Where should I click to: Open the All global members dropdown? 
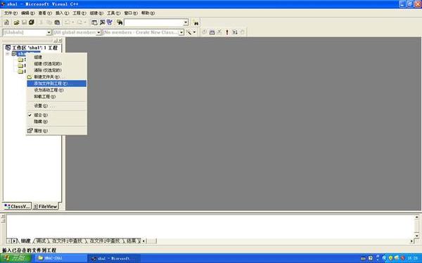pyautogui.click(x=98, y=32)
